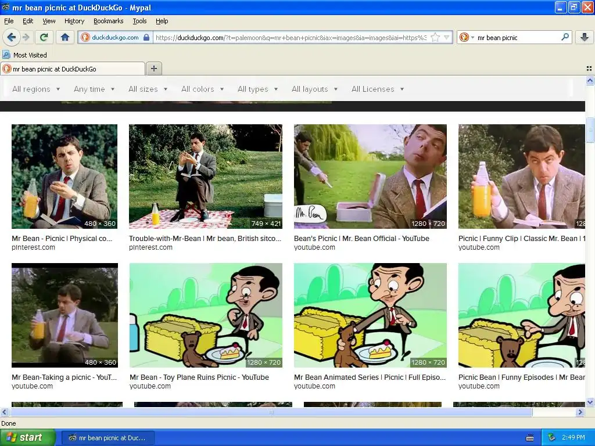595x446 pixels.
Task: Click the Forward navigation arrow
Action: coord(26,37)
